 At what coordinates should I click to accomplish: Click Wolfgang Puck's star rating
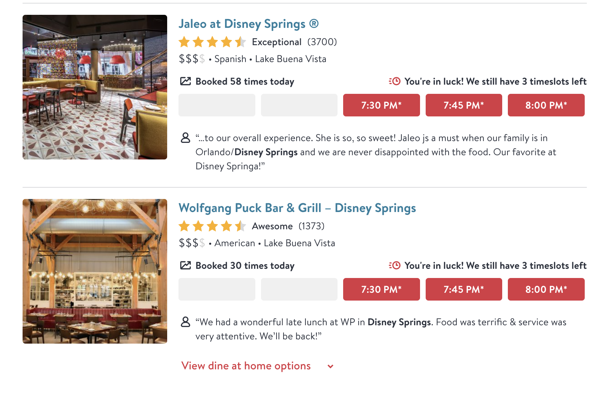[x=212, y=226]
